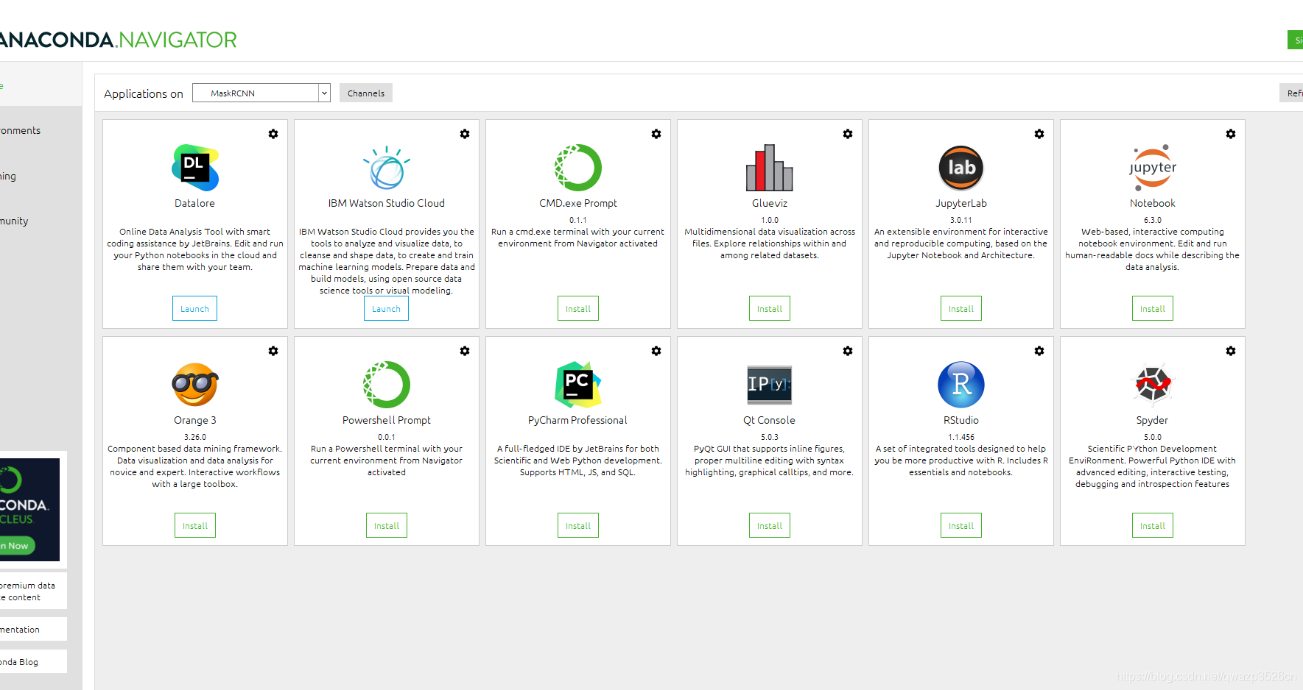Open settings gear for Qt Console card
The image size is (1303, 690).
pos(848,351)
